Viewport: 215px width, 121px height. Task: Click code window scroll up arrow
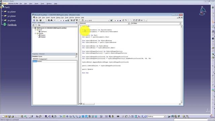[181, 27]
